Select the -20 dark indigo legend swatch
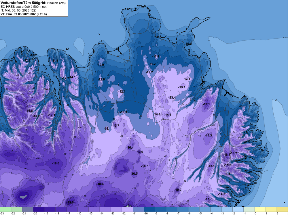 [x=39, y=209]
